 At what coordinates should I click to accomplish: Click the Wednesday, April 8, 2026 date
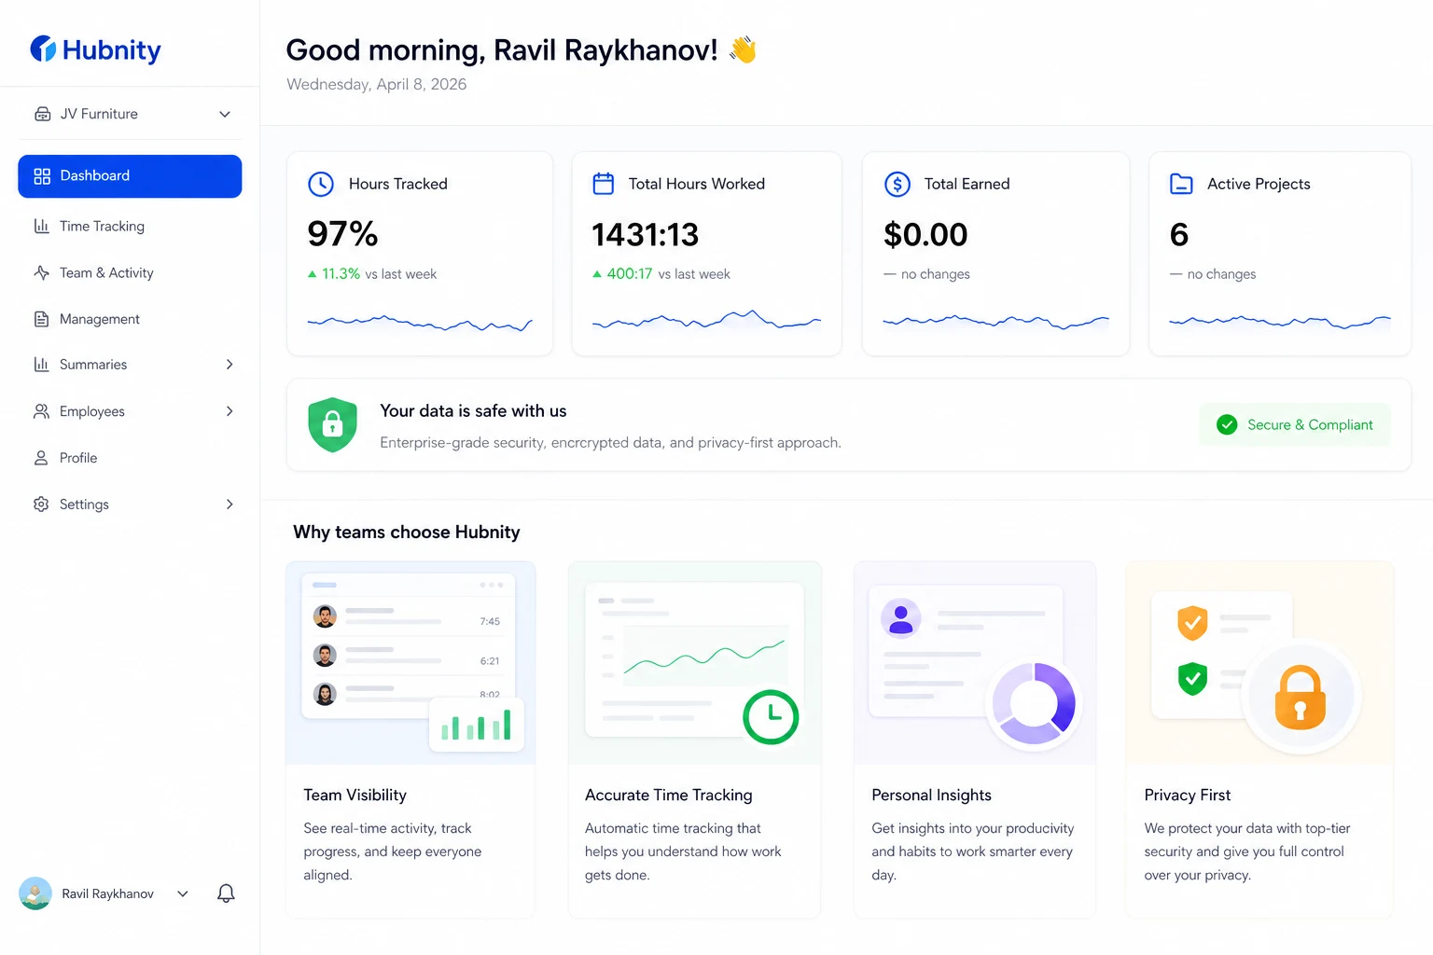point(377,85)
